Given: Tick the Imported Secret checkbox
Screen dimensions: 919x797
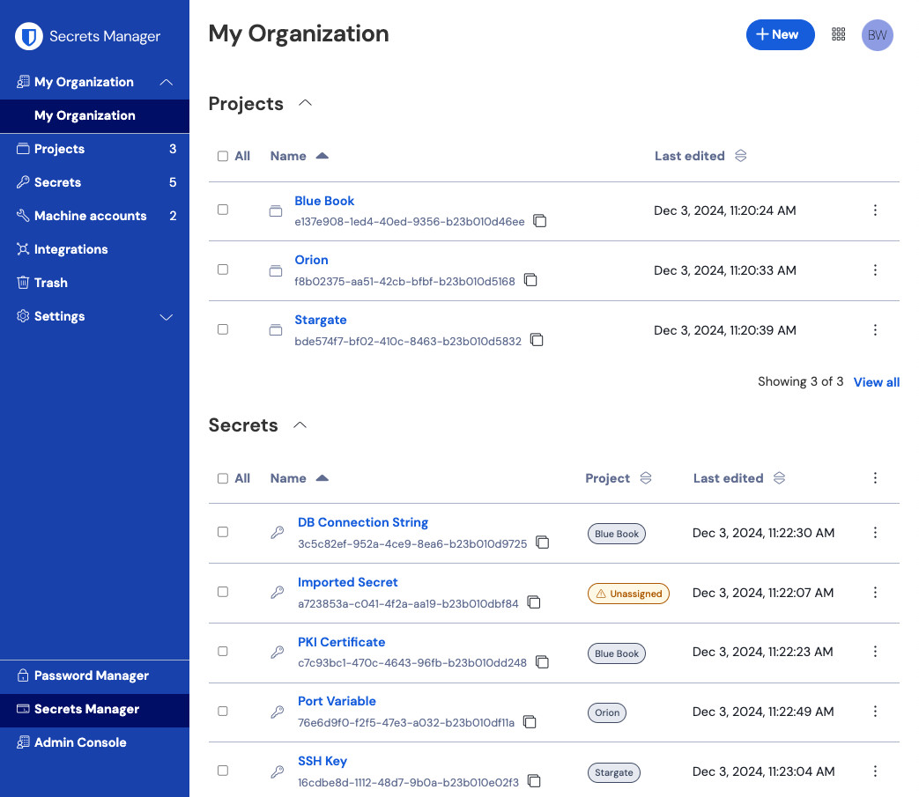Looking at the screenshot, I should 223,592.
